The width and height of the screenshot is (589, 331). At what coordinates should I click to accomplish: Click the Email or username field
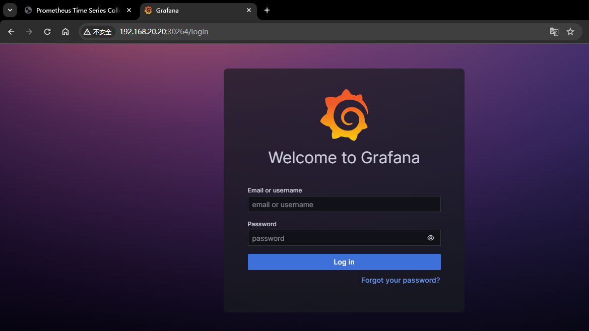coord(344,204)
